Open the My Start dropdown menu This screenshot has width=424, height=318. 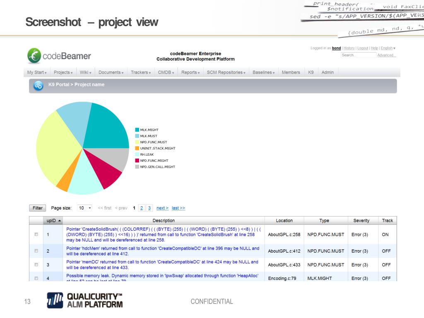[x=37, y=72]
